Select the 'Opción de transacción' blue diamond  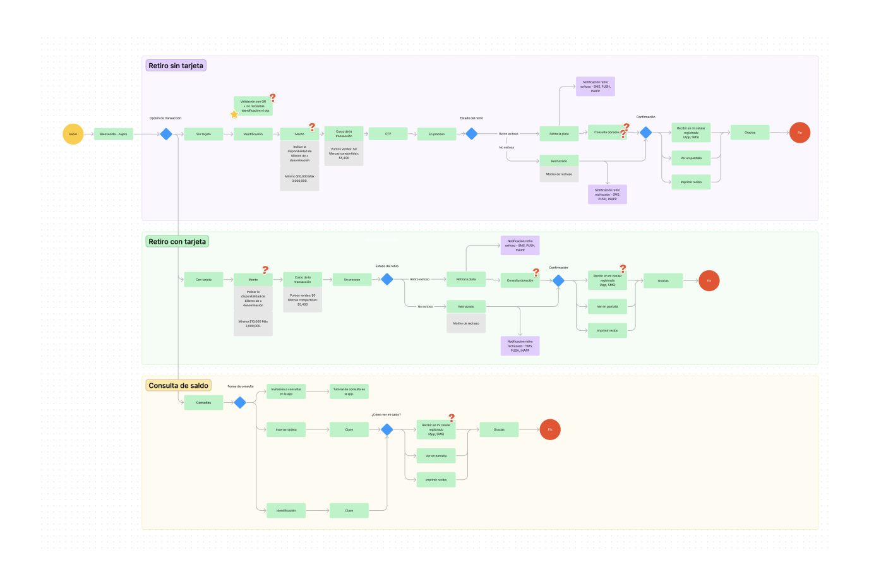click(166, 134)
